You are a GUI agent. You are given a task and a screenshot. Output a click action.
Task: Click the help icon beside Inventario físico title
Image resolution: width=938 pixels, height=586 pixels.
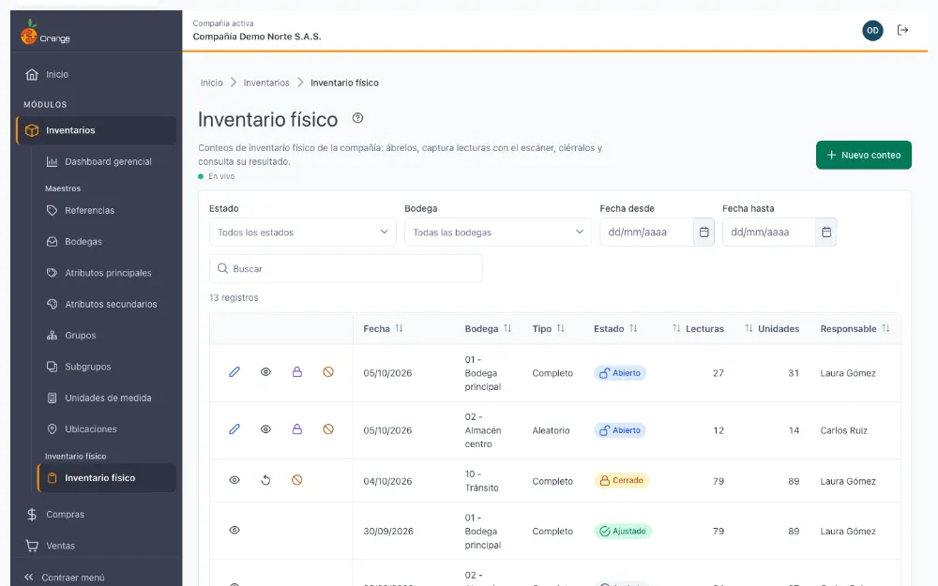click(x=357, y=118)
